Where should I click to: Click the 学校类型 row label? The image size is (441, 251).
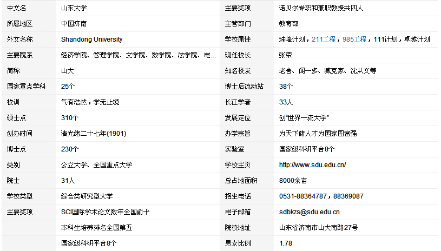point(19,196)
